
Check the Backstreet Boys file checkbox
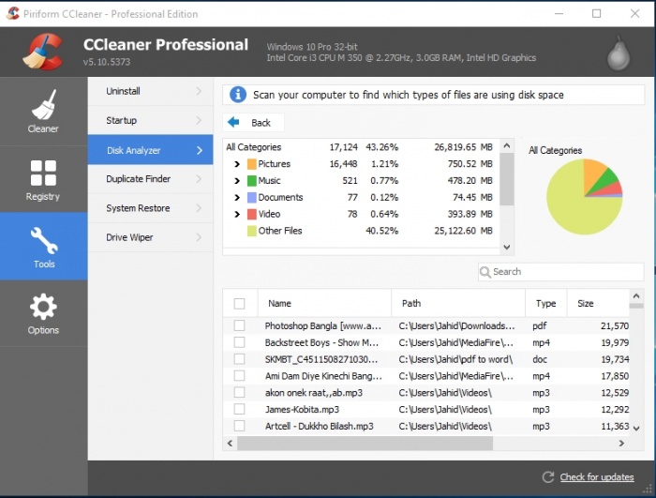click(x=239, y=342)
